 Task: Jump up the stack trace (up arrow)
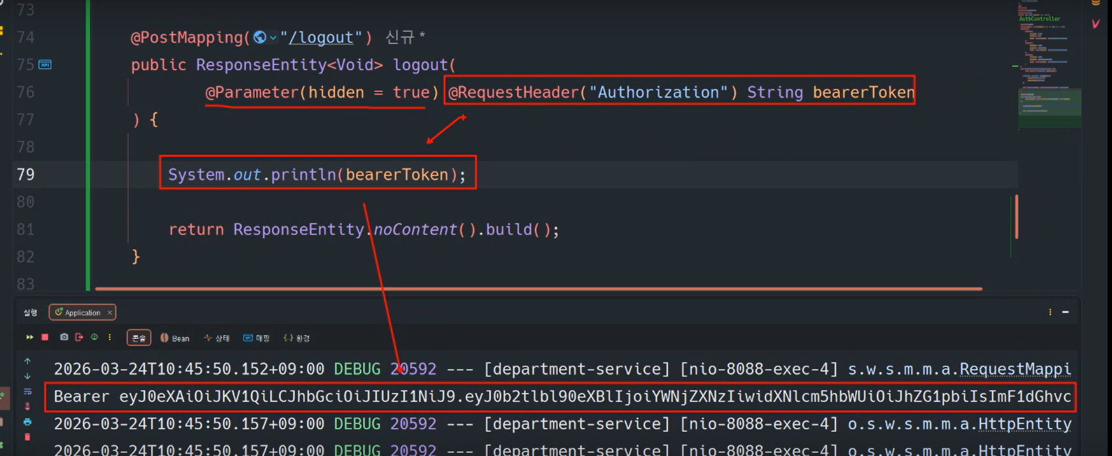(27, 361)
